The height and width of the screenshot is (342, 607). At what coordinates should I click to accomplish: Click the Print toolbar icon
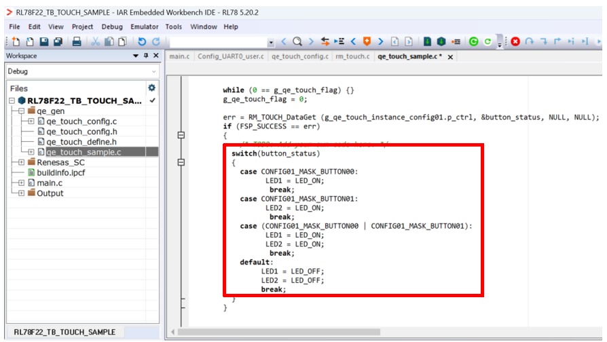77,42
